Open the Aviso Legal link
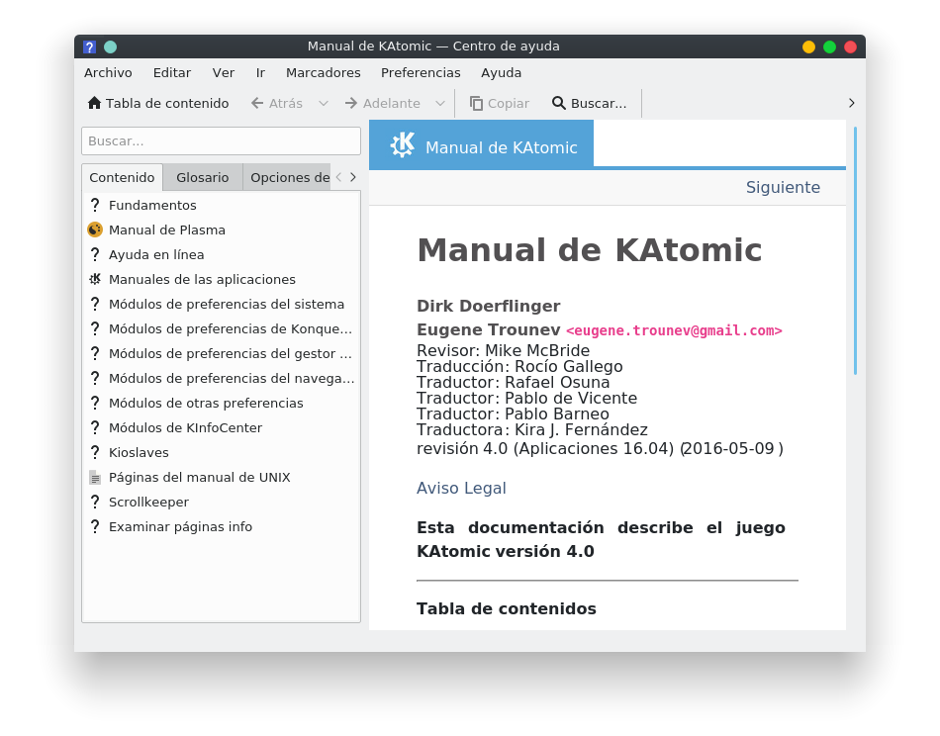The width and height of the screenshot is (940, 736). click(x=462, y=489)
